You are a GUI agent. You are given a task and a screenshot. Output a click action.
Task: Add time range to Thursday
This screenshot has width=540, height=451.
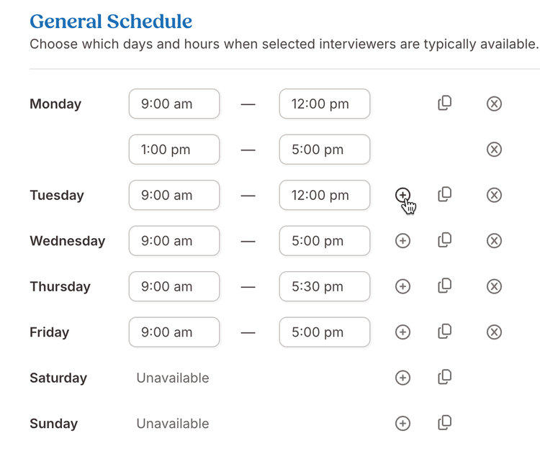tap(402, 286)
